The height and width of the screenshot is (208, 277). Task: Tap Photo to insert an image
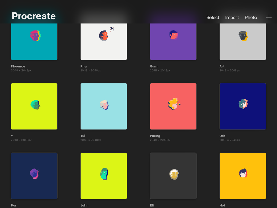[251, 17]
